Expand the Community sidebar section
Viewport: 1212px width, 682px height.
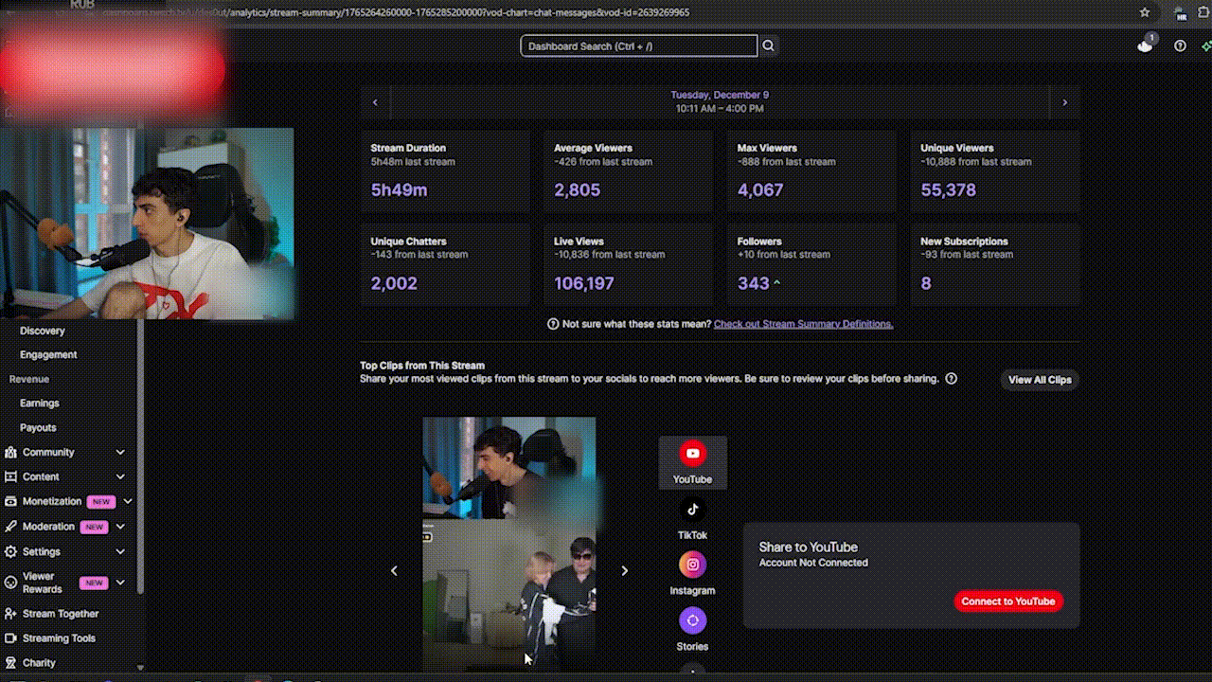coord(120,453)
